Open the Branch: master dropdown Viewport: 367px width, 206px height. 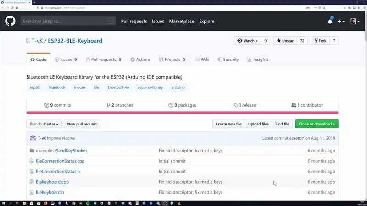click(x=44, y=124)
